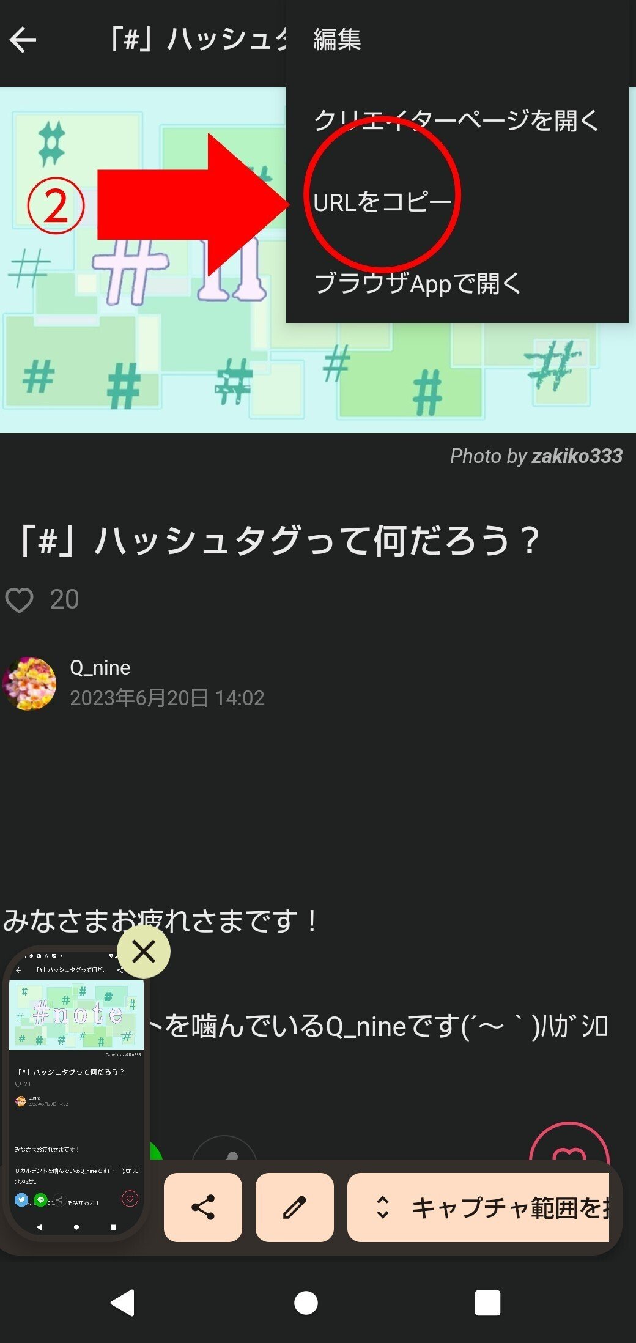Dismiss screenshot preview with X button
636x1343 pixels.
(x=144, y=951)
